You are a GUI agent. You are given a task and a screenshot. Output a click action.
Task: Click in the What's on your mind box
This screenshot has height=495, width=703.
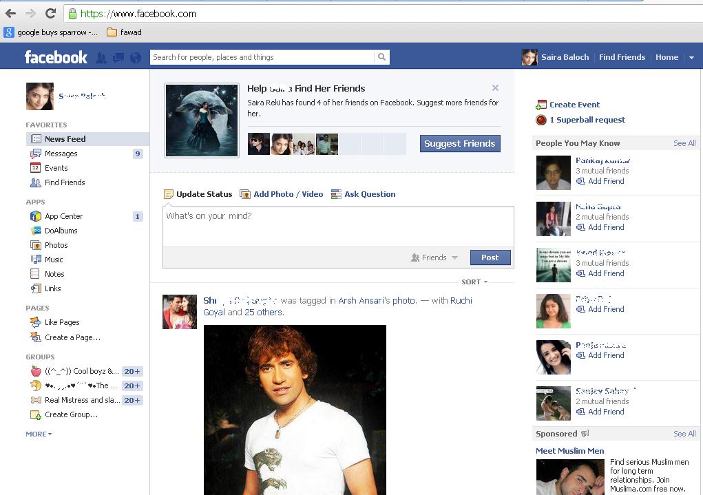337,226
